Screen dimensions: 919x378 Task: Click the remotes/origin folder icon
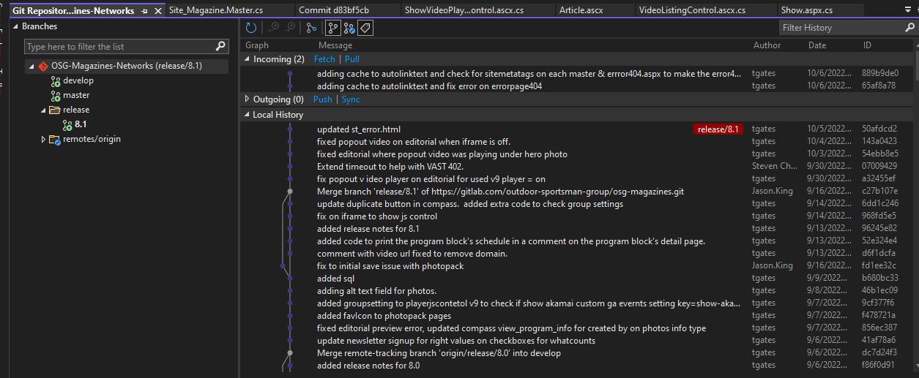tap(55, 140)
